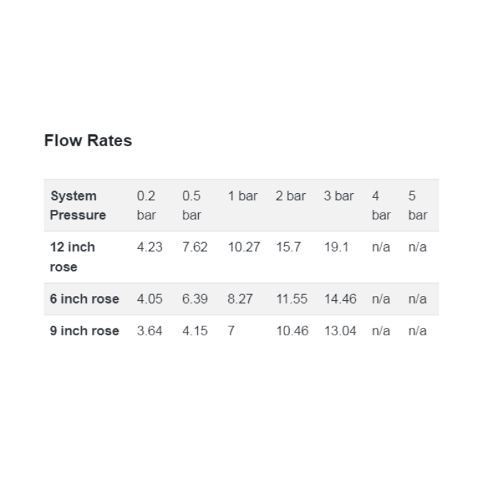Click the 19.1 value in 12 inch row

[337, 247]
